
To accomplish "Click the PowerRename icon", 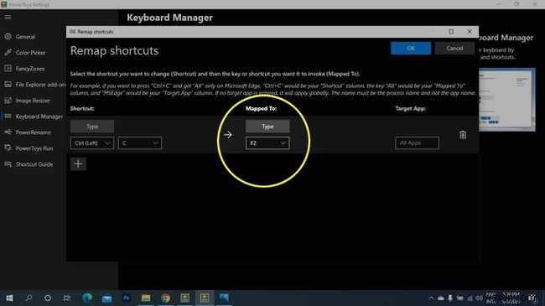I will [x=8, y=132].
